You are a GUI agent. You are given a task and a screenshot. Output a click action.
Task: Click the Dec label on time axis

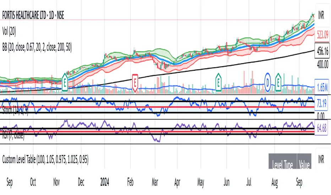click(81, 182)
